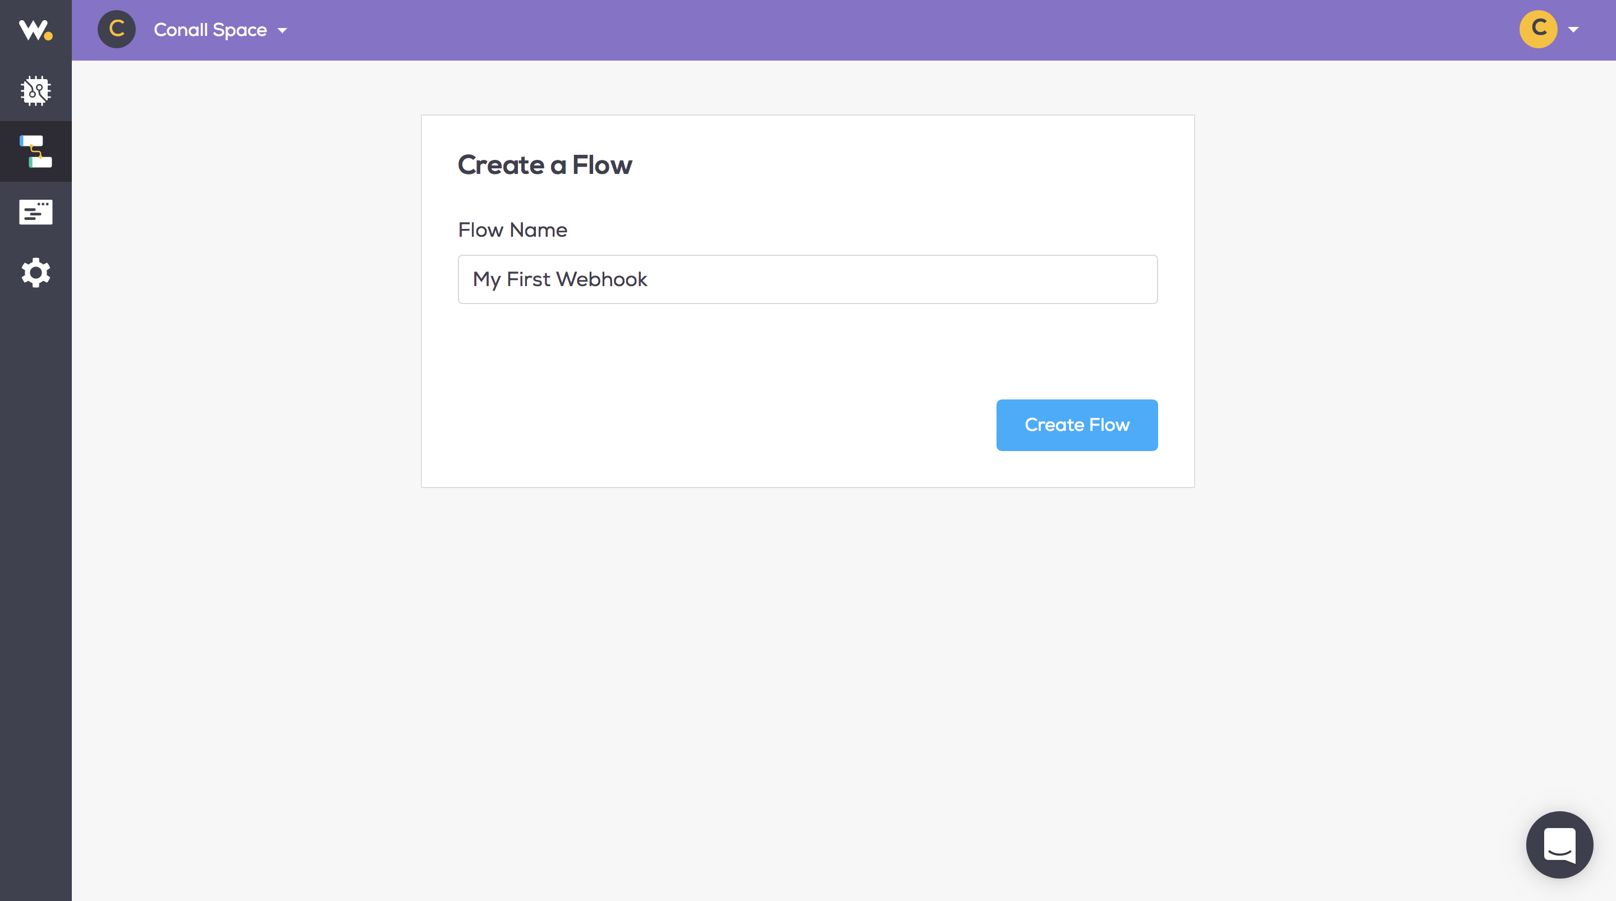Open the devices chip icon page
The height and width of the screenshot is (901, 1616).
tap(36, 91)
